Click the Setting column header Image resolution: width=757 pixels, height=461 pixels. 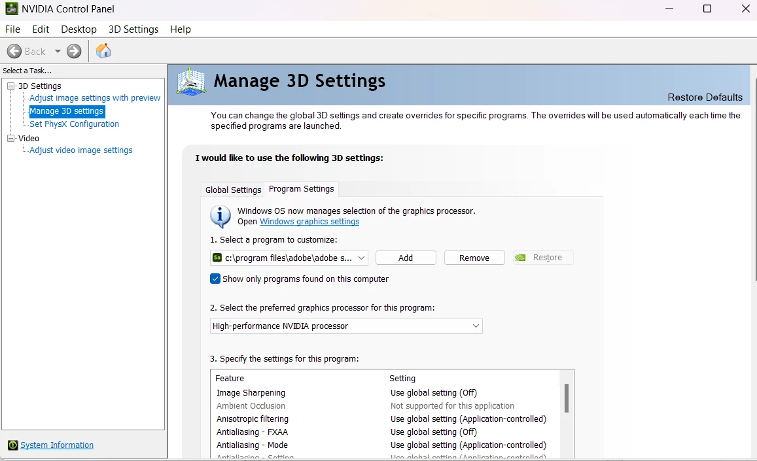click(472, 379)
